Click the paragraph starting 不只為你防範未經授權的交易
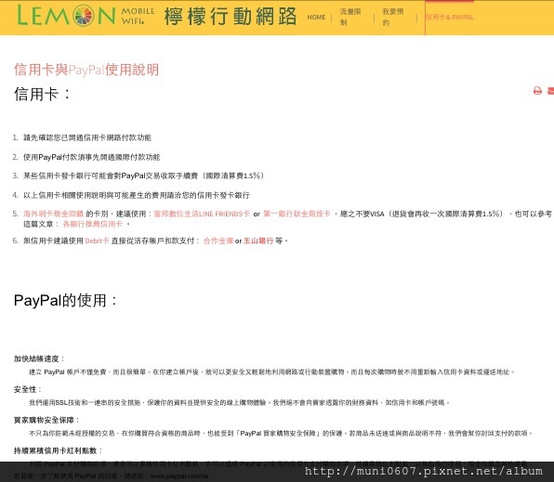The height and width of the screenshot is (482, 554). click(281, 433)
